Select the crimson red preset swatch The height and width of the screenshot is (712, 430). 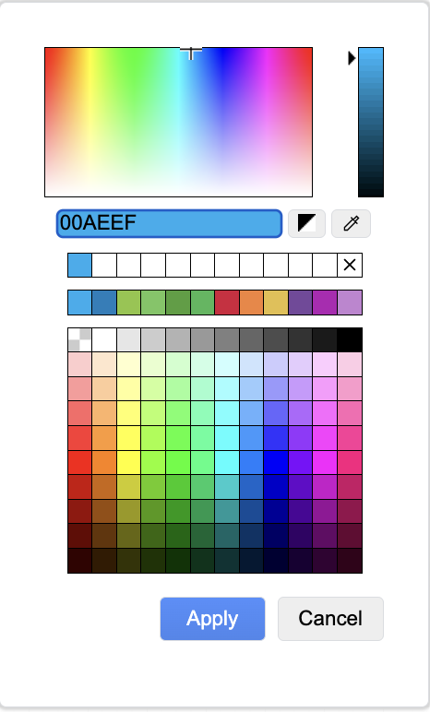tap(227, 303)
